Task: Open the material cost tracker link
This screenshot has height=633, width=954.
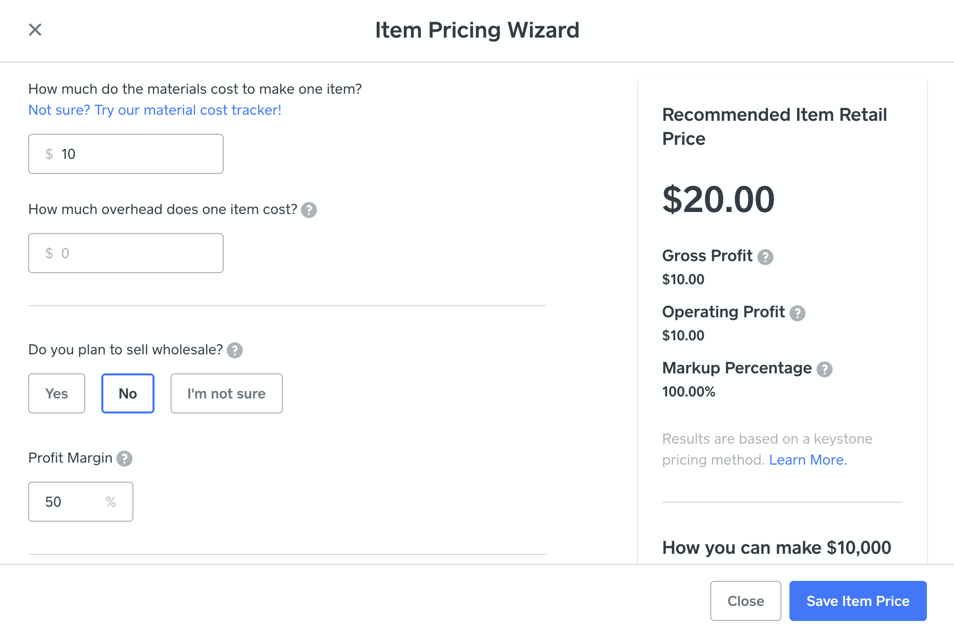Action: pyautogui.click(x=155, y=110)
